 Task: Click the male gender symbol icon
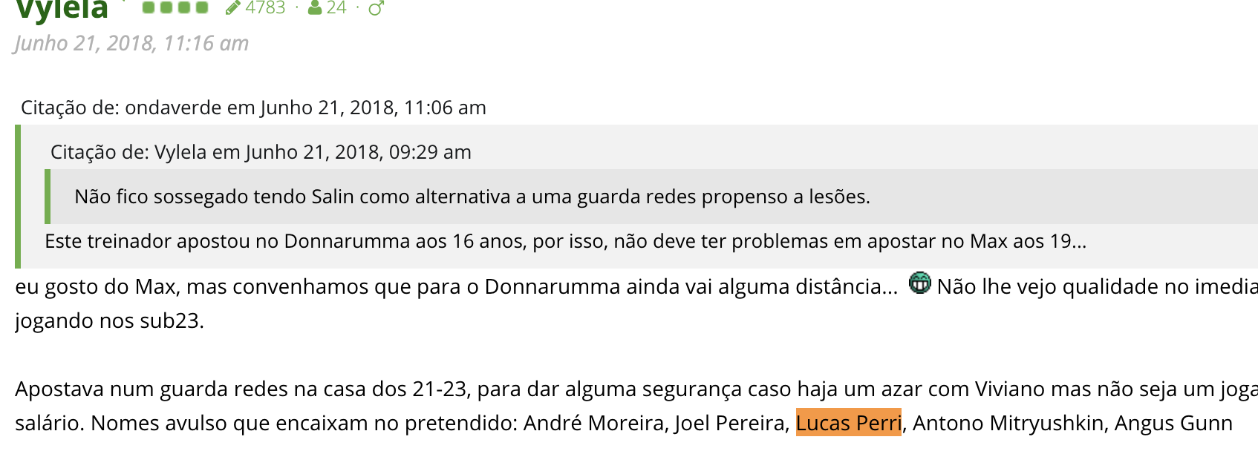[x=376, y=8]
